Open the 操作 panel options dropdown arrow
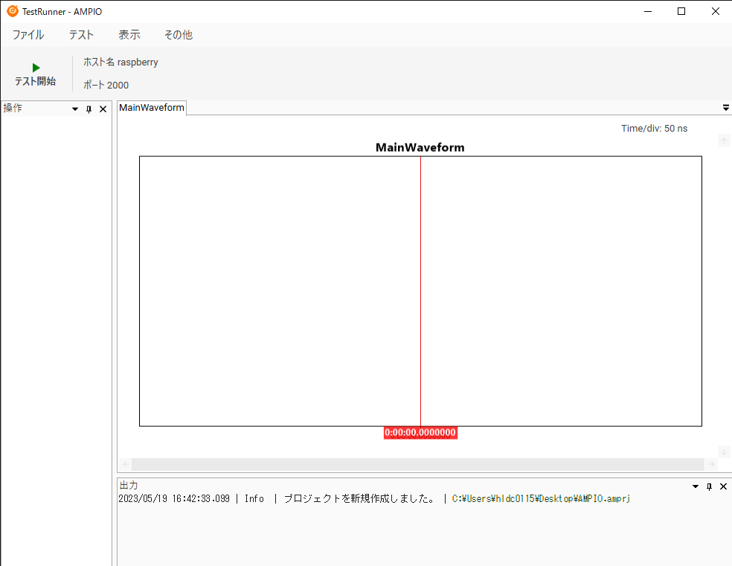 75,109
